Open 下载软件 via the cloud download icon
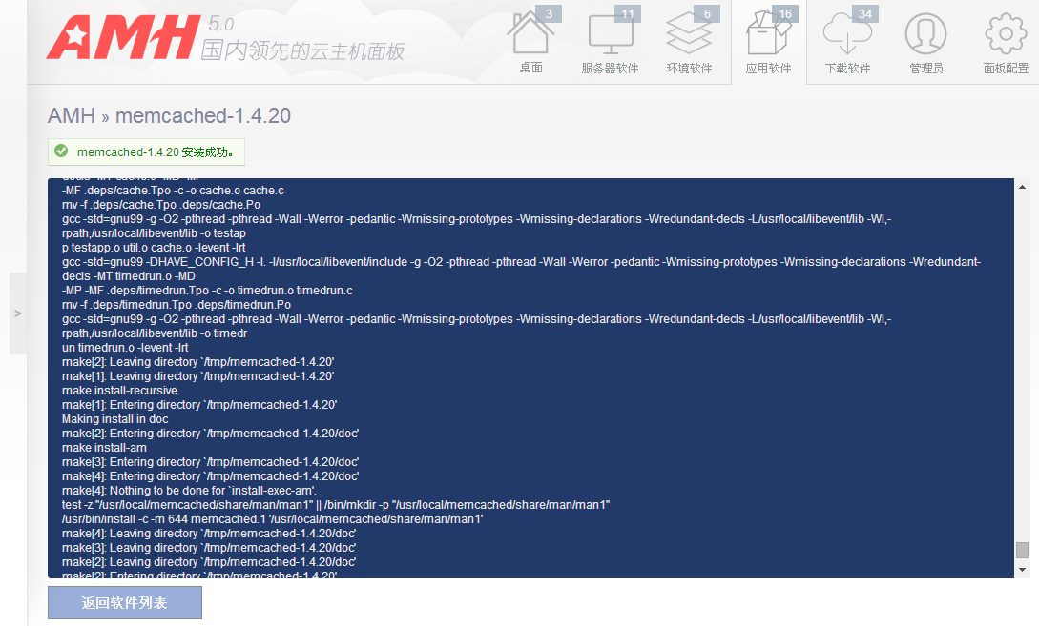 point(846,35)
